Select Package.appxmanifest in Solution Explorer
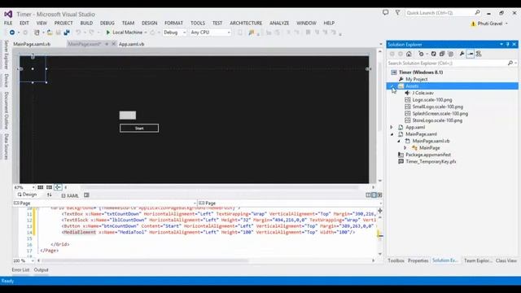This screenshot has height=293, width=521. coord(428,155)
